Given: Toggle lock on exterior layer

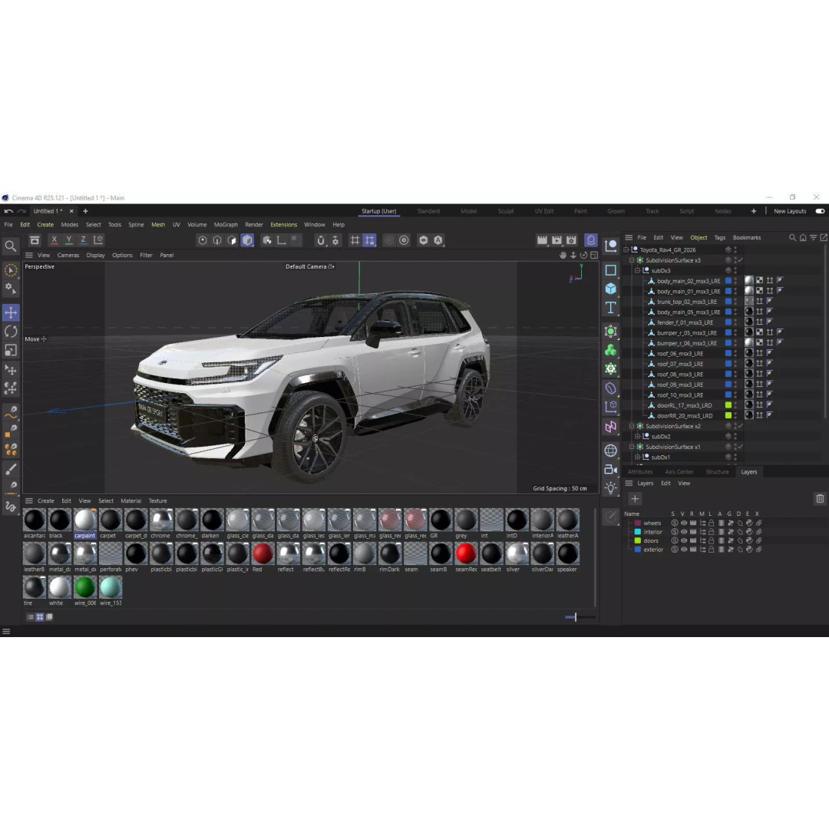Looking at the screenshot, I should coord(711,550).
